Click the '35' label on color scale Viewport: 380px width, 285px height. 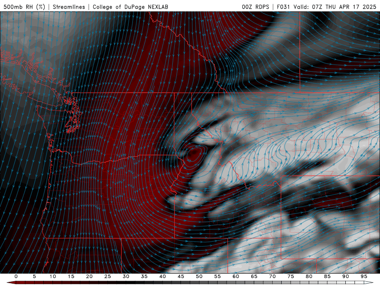click(x=144, y=276)
